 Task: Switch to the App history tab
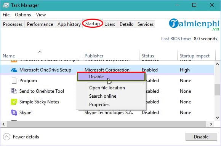(69, 24)
